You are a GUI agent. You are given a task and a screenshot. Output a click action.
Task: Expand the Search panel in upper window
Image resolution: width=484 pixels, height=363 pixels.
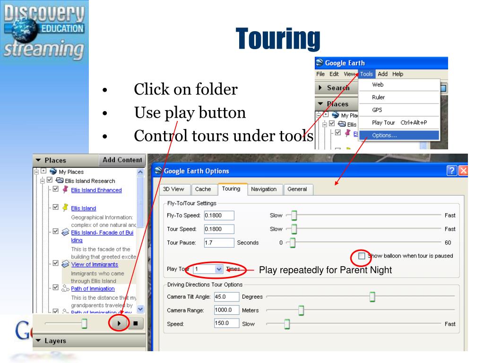[x=320, y=87]
